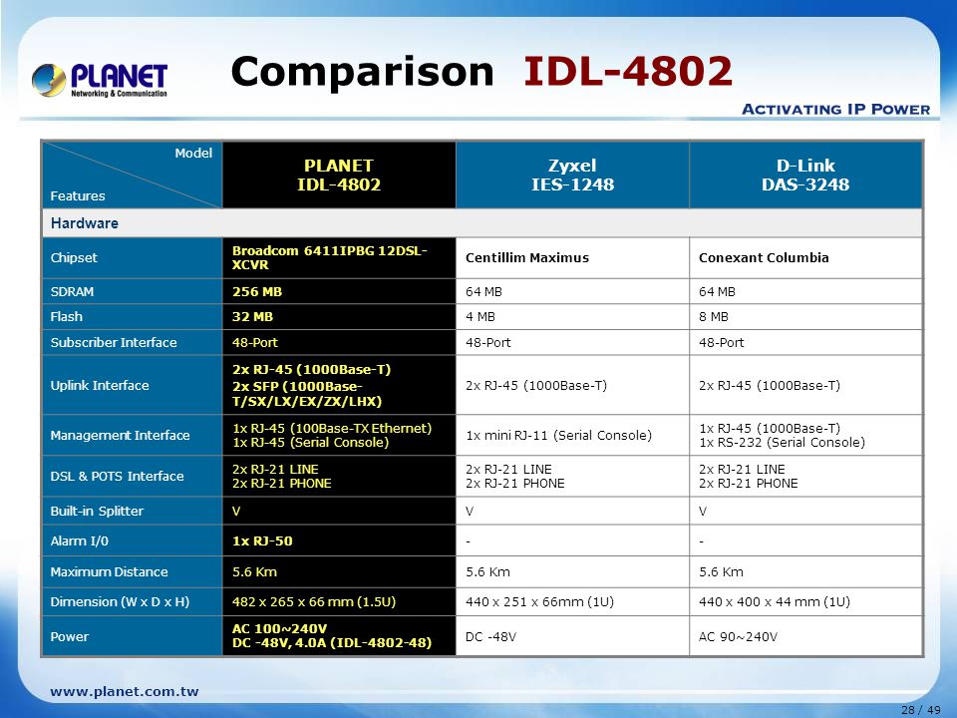This screenshot has height=718, width=957.
Task: Click the 'Flash' row label
Action: 67,317
